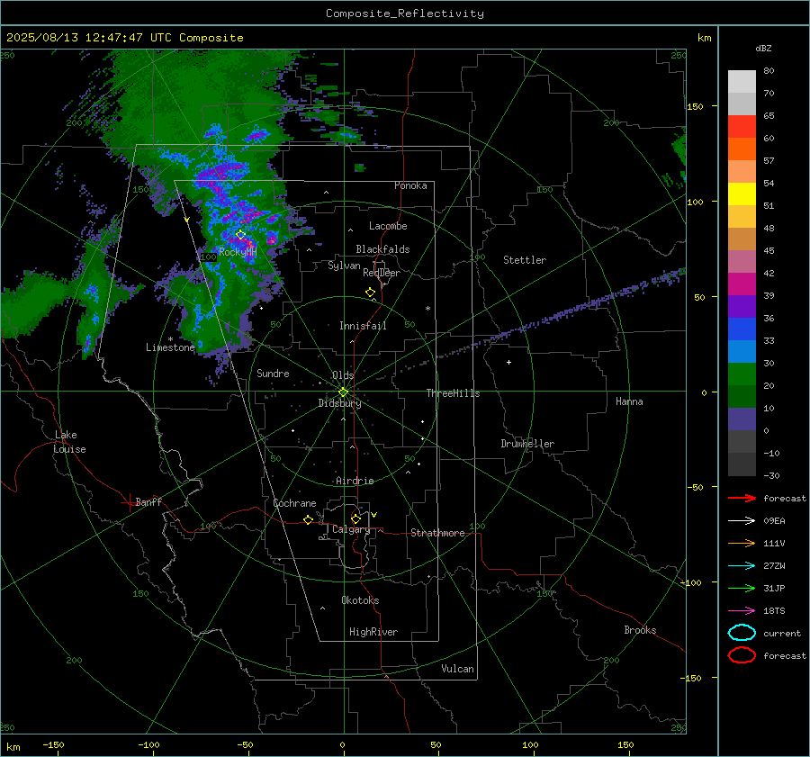Click the Sylvan map label

(344, 266)
